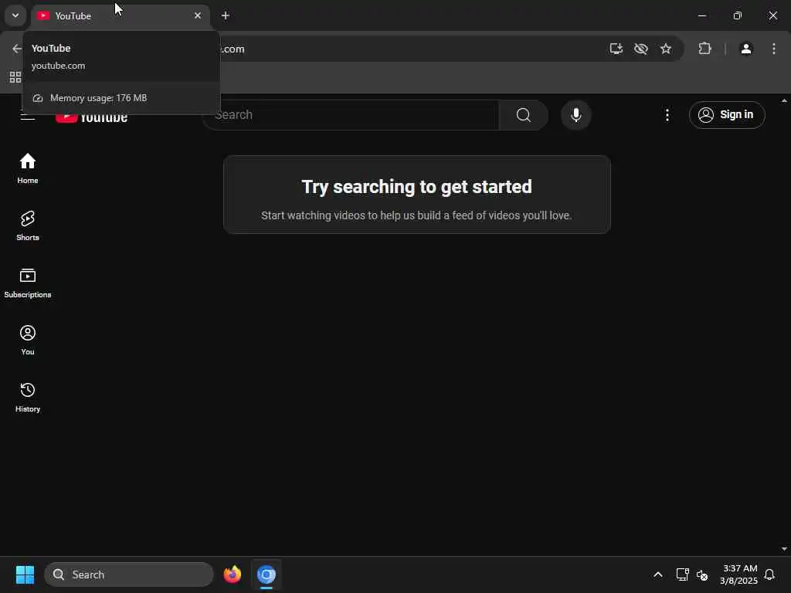Image resolution: width=791 pixels, height=593 pixels.
Task: Go back to the previous page
Action: click(x=17, y=49)
